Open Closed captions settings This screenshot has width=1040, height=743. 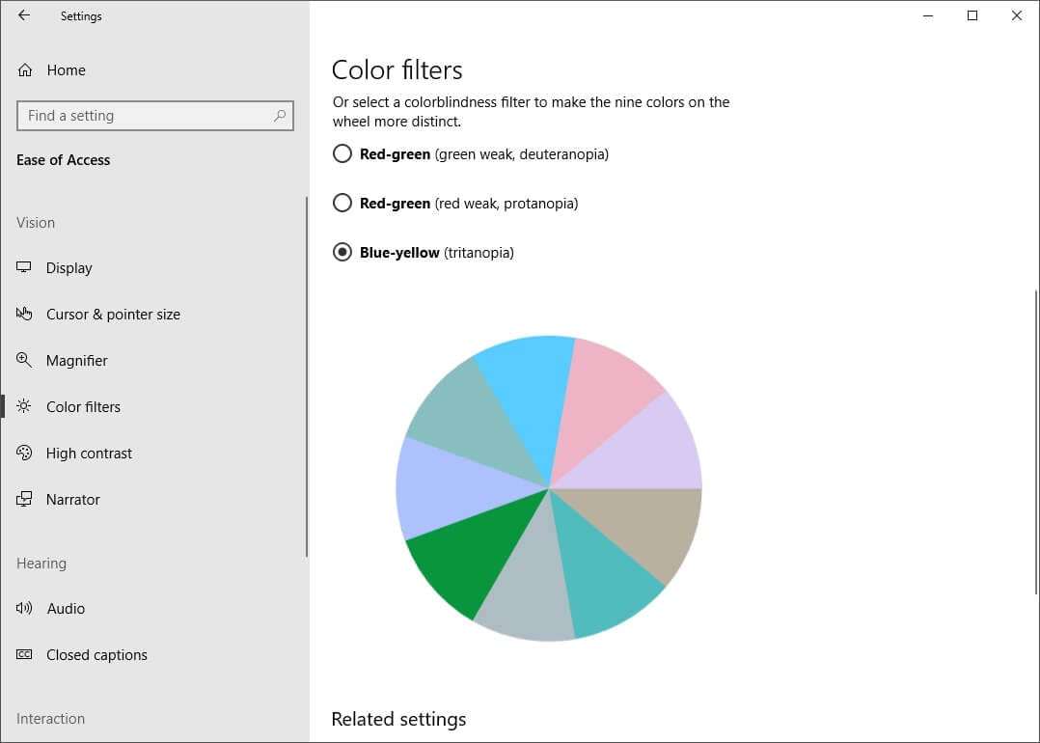tap(23, 654)
